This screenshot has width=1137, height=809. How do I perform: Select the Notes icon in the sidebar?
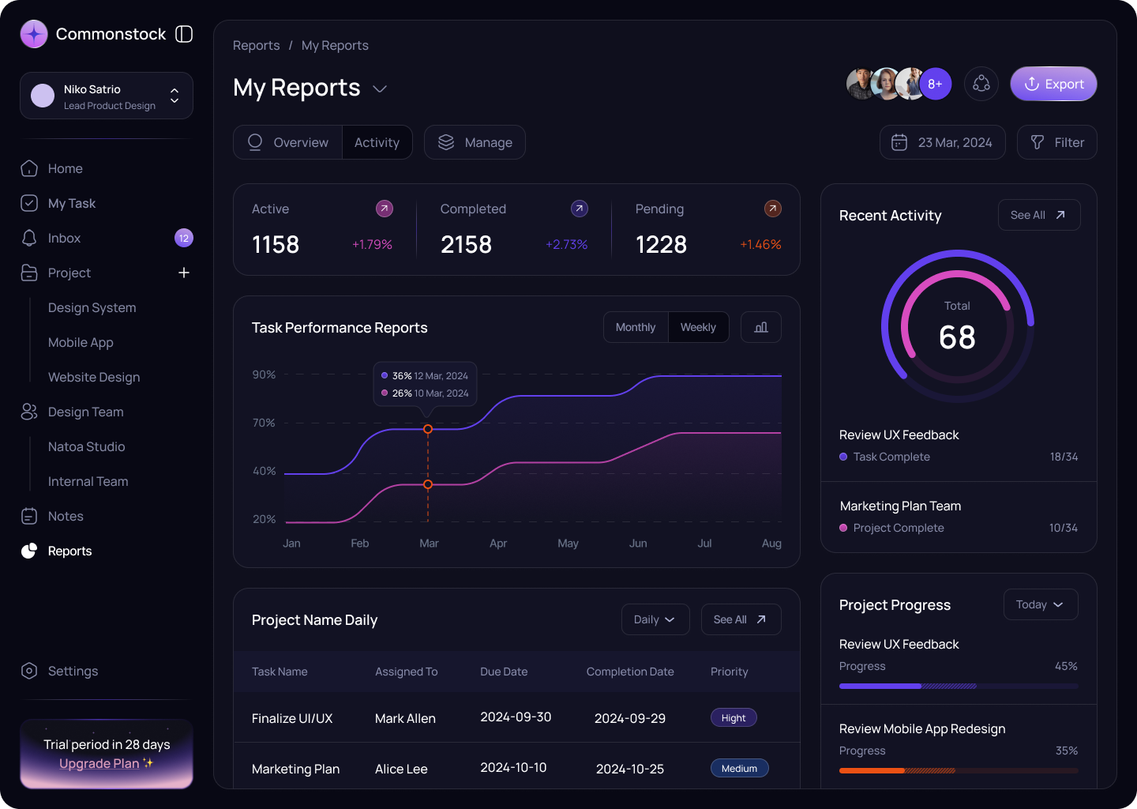pos(28,516)
